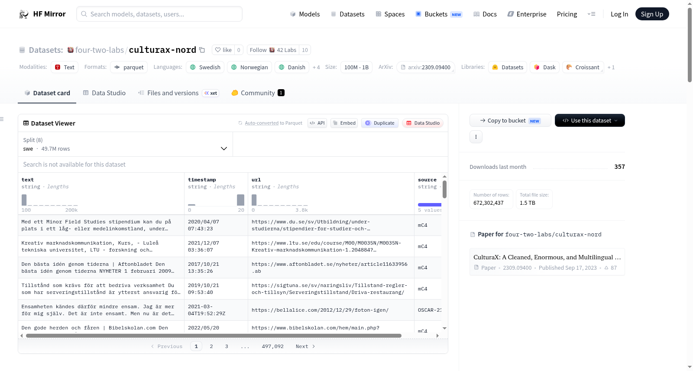Expand the navigation more-items menu
The width and height of the screenshot is (693, 371).
coord(591,14)
